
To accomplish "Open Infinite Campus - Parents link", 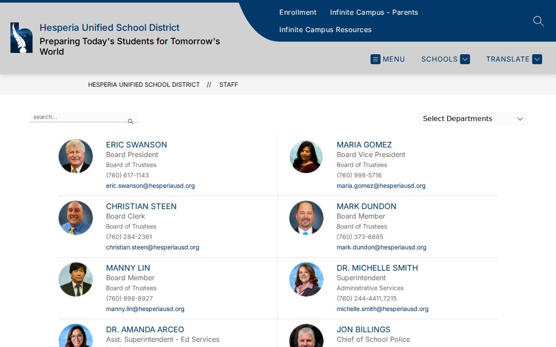I will coord(374,13).
